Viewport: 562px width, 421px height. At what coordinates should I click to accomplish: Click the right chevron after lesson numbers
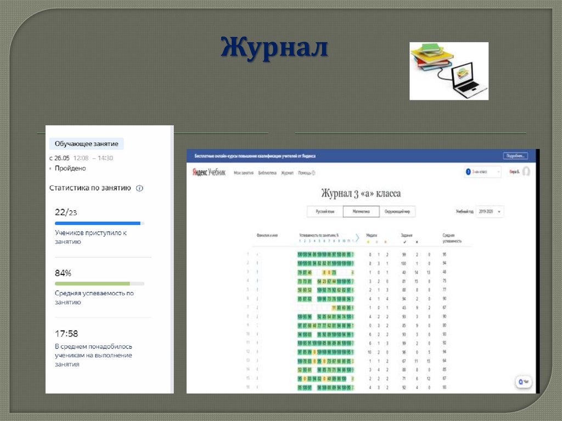357,238
